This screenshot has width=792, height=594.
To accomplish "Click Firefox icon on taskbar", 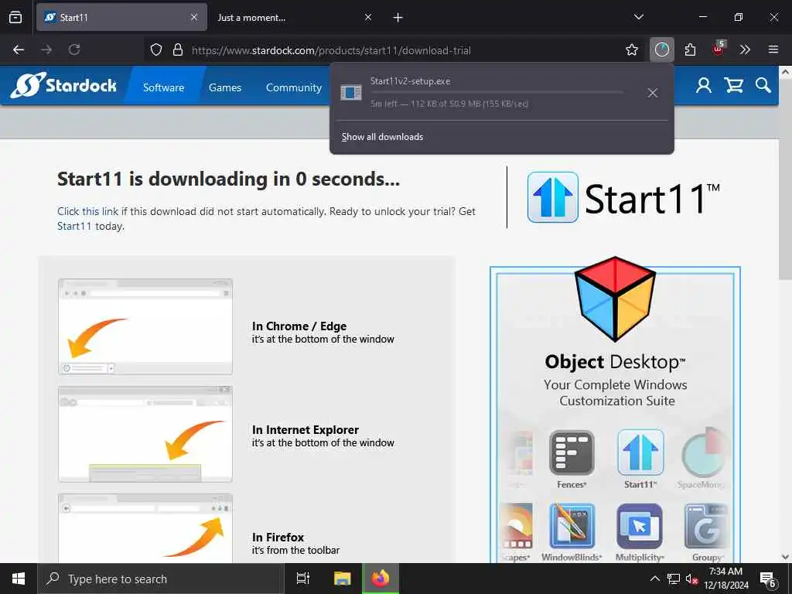I will [381, 579].
